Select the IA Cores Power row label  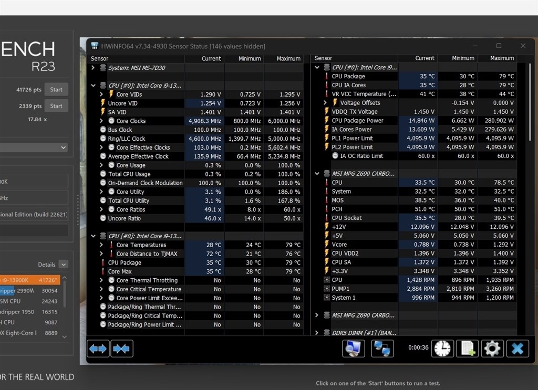(x=351, y=129)
